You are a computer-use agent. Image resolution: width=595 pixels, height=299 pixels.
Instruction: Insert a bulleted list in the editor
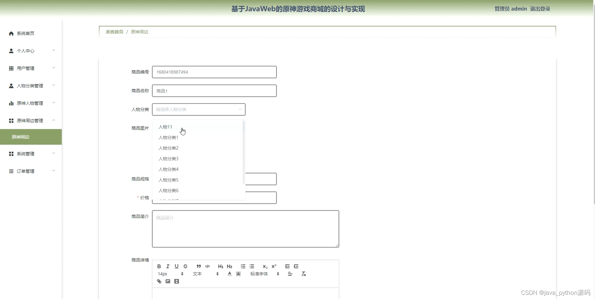click(x=252, y=266)
